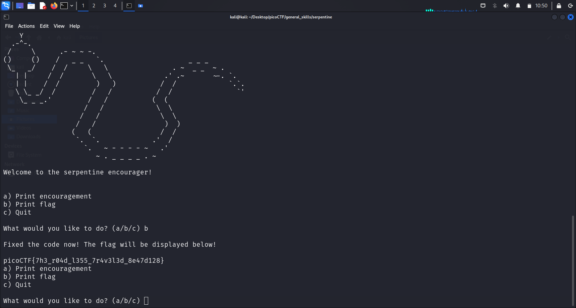Open the file manager launcher icon
Image resolution: width=576 pixels, height=308 pixels.
[31, 6]
